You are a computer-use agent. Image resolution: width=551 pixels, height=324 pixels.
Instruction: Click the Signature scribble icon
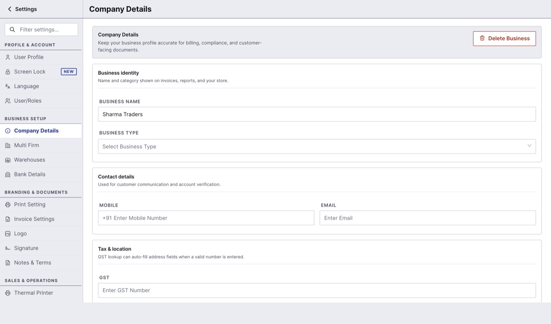[x=7, y=248]
